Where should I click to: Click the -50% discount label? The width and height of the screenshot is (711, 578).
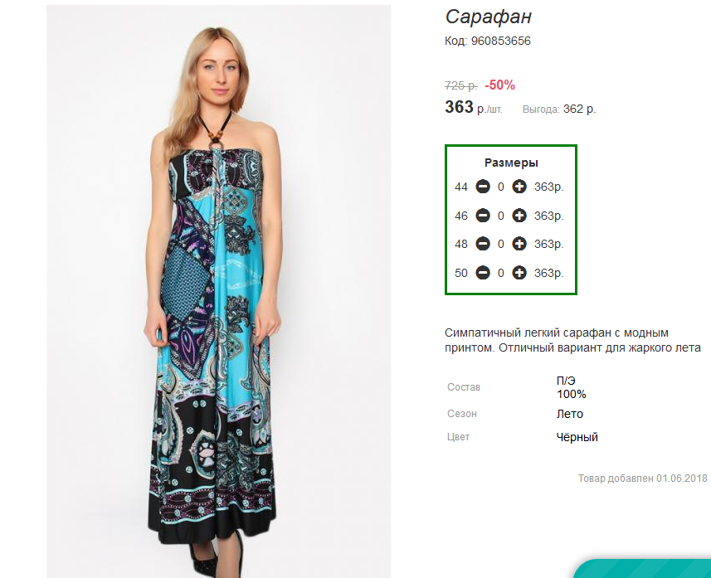(x=499, y=85)
